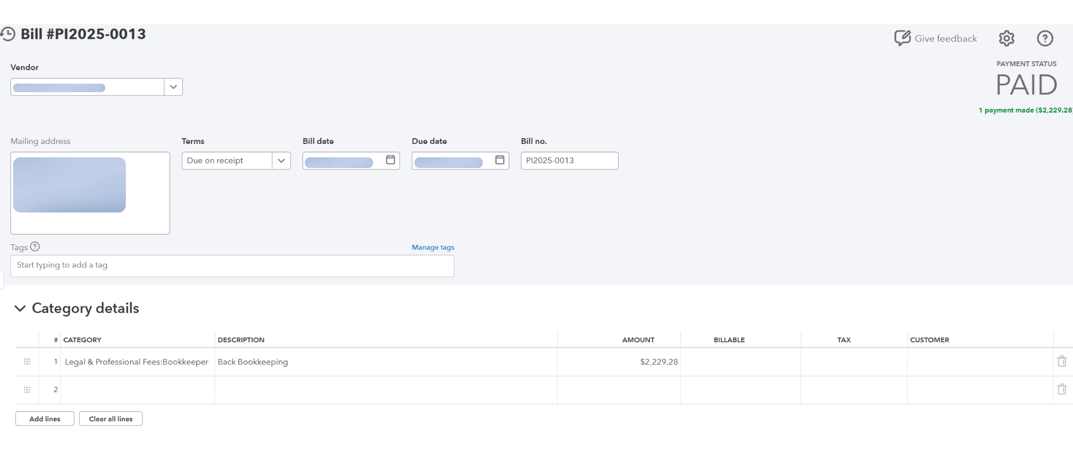1073x471 pixels.
Task: Delete line 2 with trash icon
Action: point(1061,389)
